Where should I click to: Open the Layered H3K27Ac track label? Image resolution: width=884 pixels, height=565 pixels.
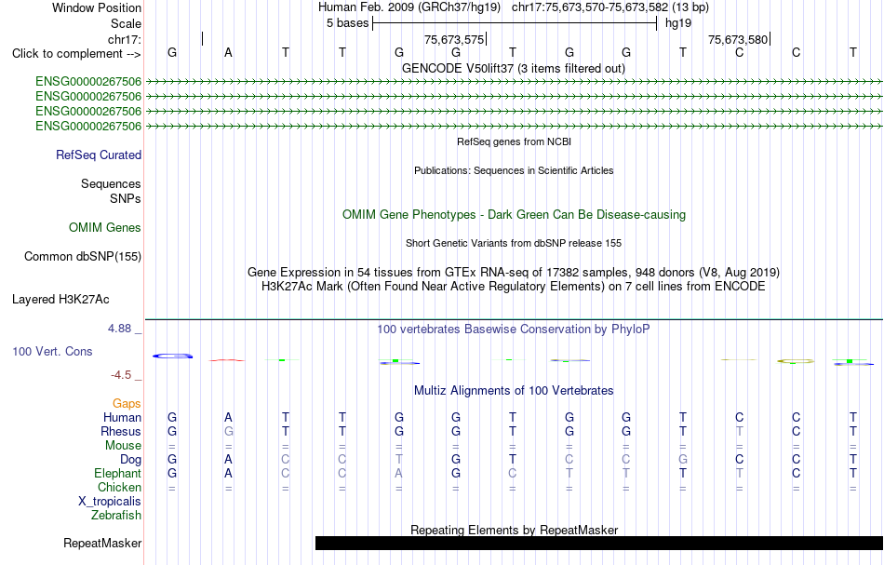click(60, 300)
